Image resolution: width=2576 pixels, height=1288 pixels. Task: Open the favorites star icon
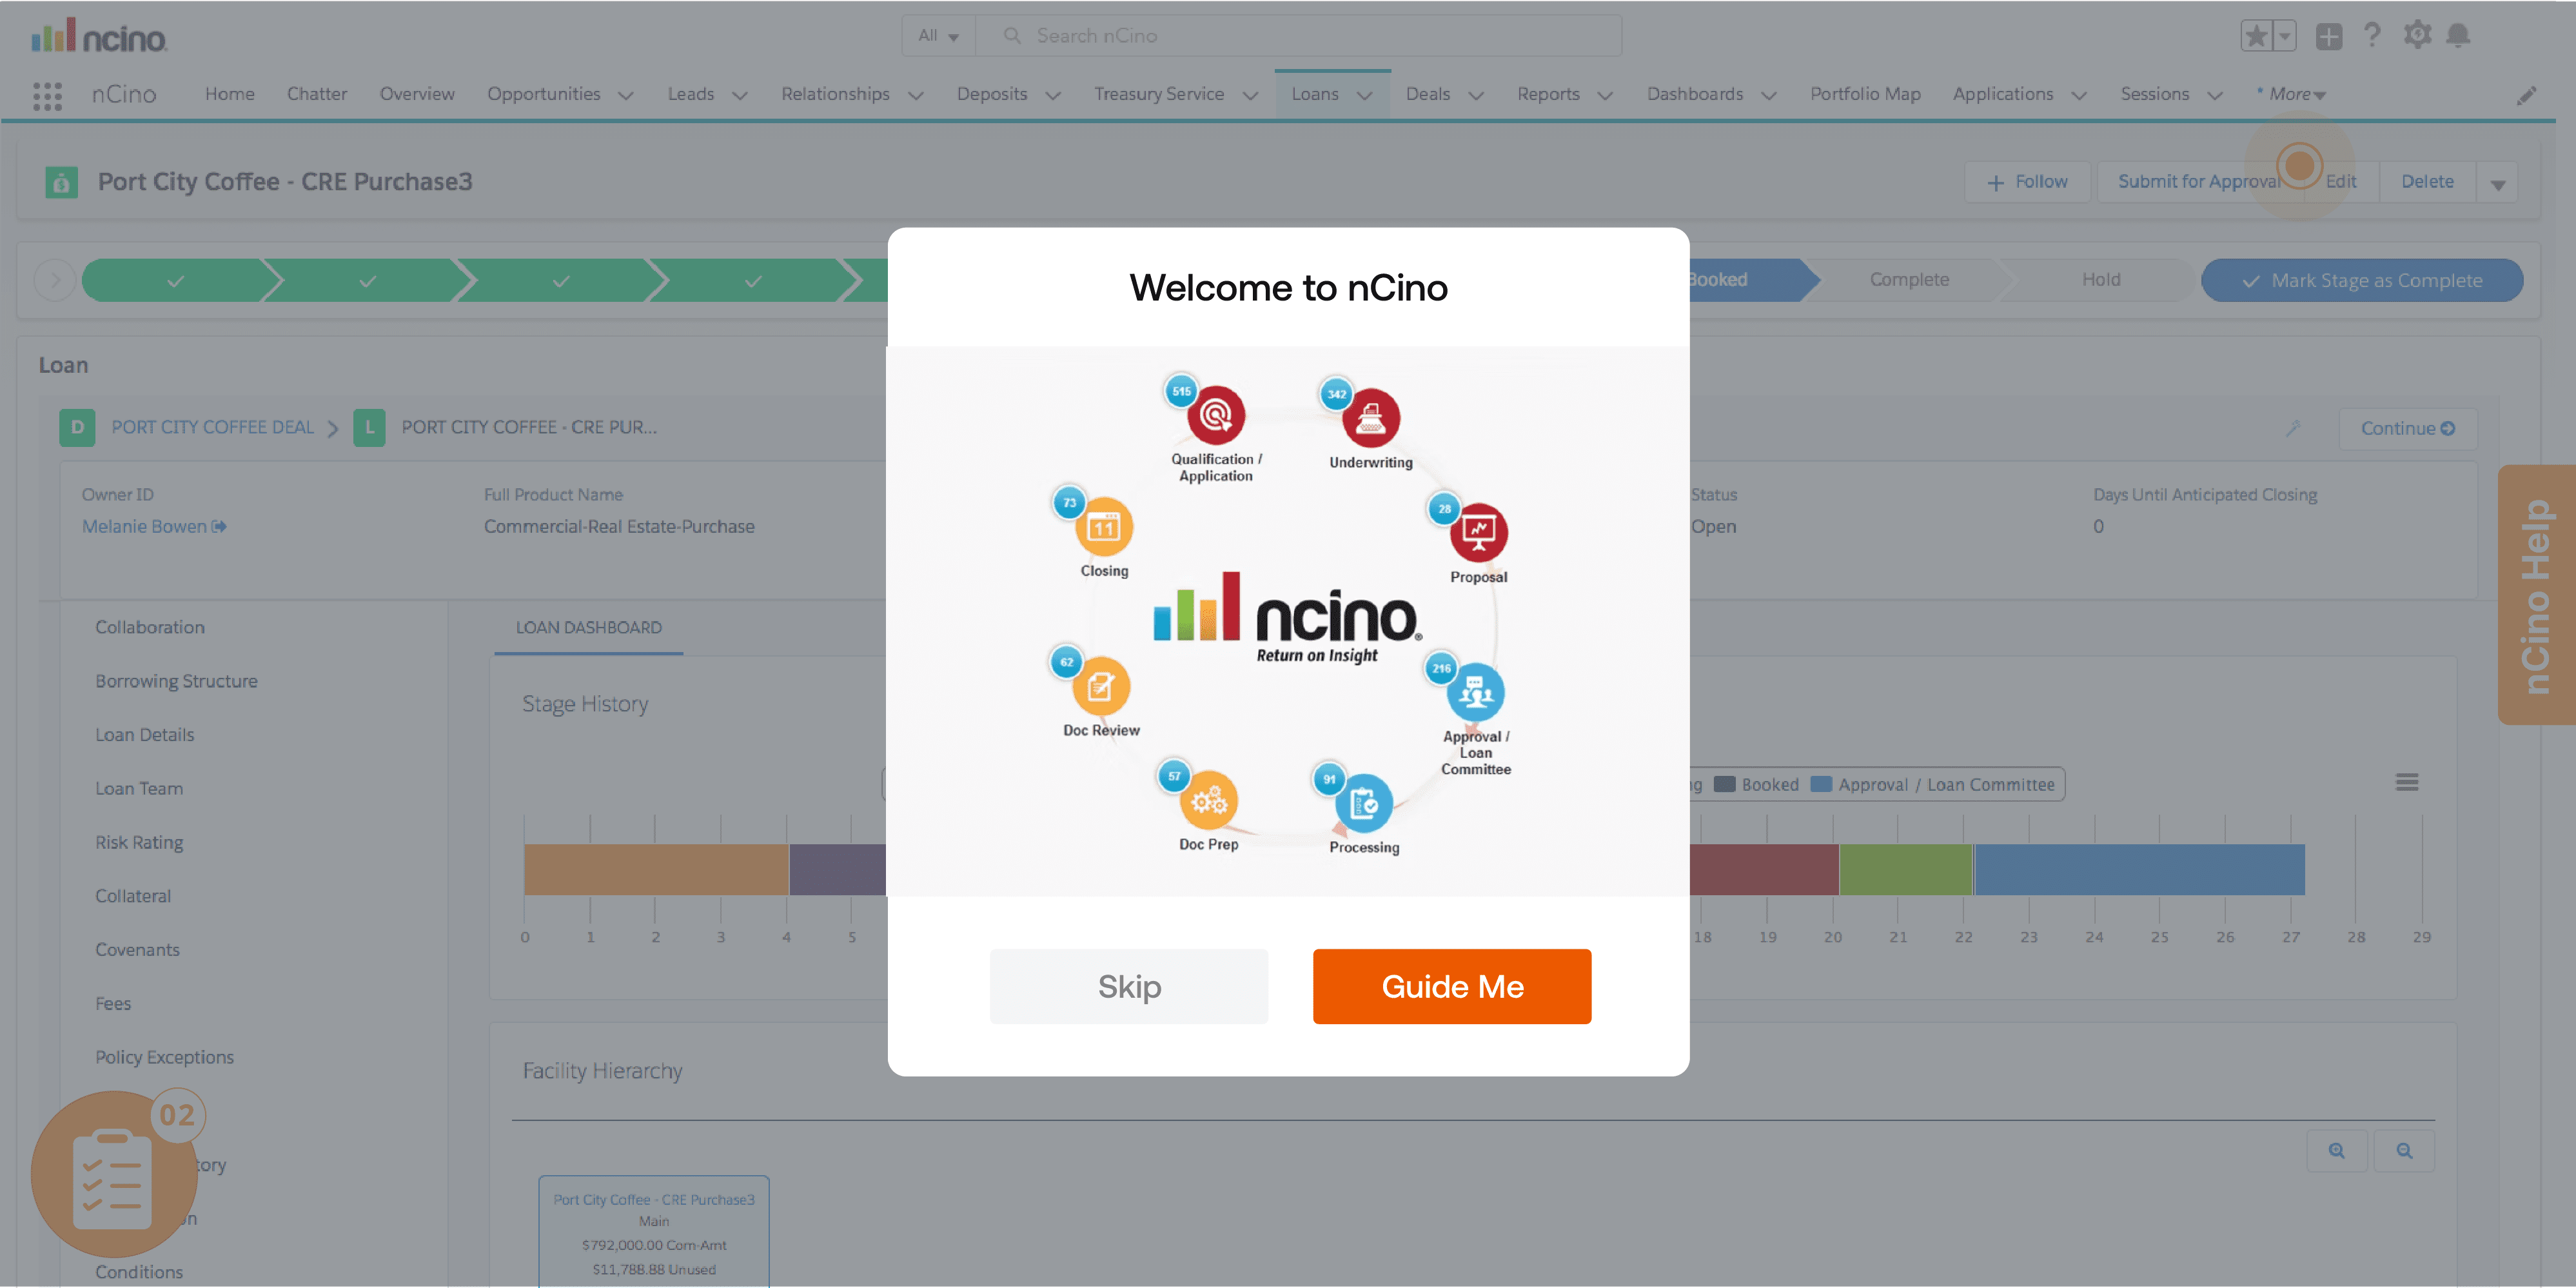click(x=2256, y=36)
